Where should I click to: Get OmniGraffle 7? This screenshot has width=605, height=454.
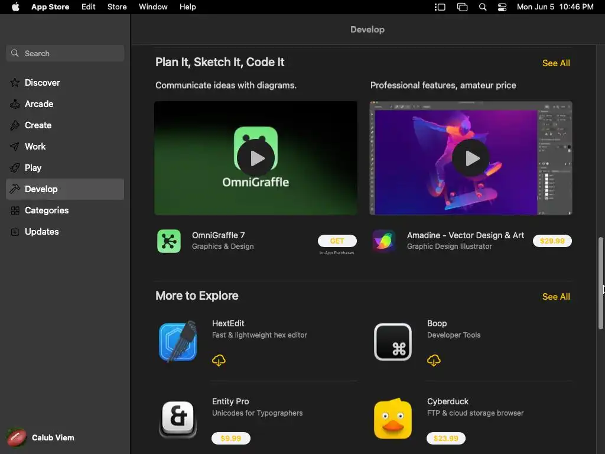click(337, 241)
